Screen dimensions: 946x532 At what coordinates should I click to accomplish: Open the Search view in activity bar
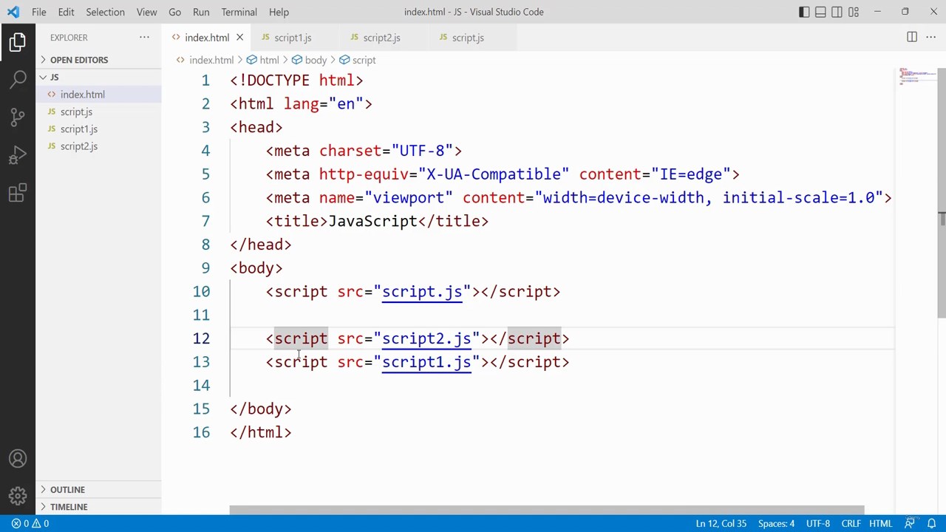(18, 79)
